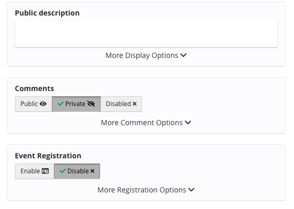
Task: Click the ID card icon on Enable
Action: 45,171
